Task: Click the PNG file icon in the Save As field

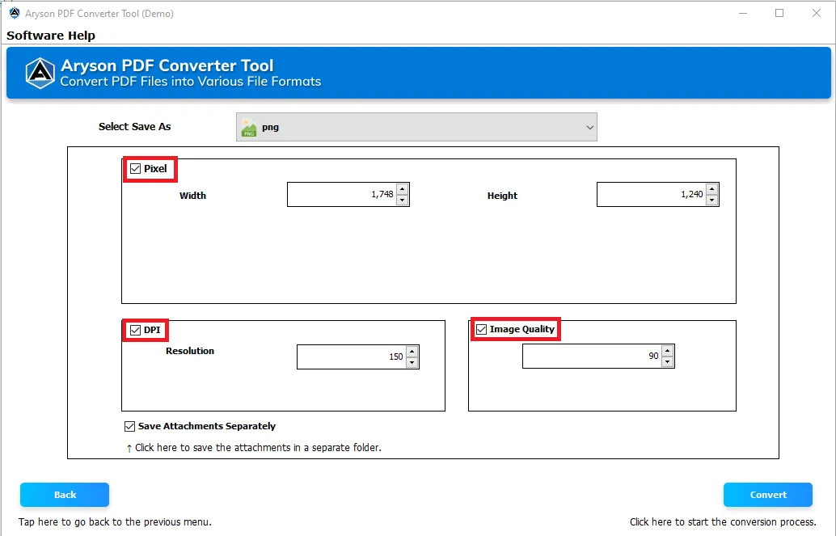Action: pyautogui.click(x=249, y=128)
